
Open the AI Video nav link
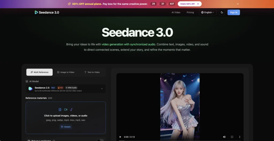176,12
